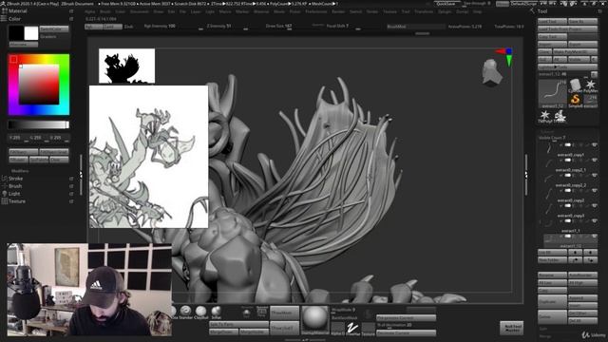Click the Light palette icon

coord(4,194)
